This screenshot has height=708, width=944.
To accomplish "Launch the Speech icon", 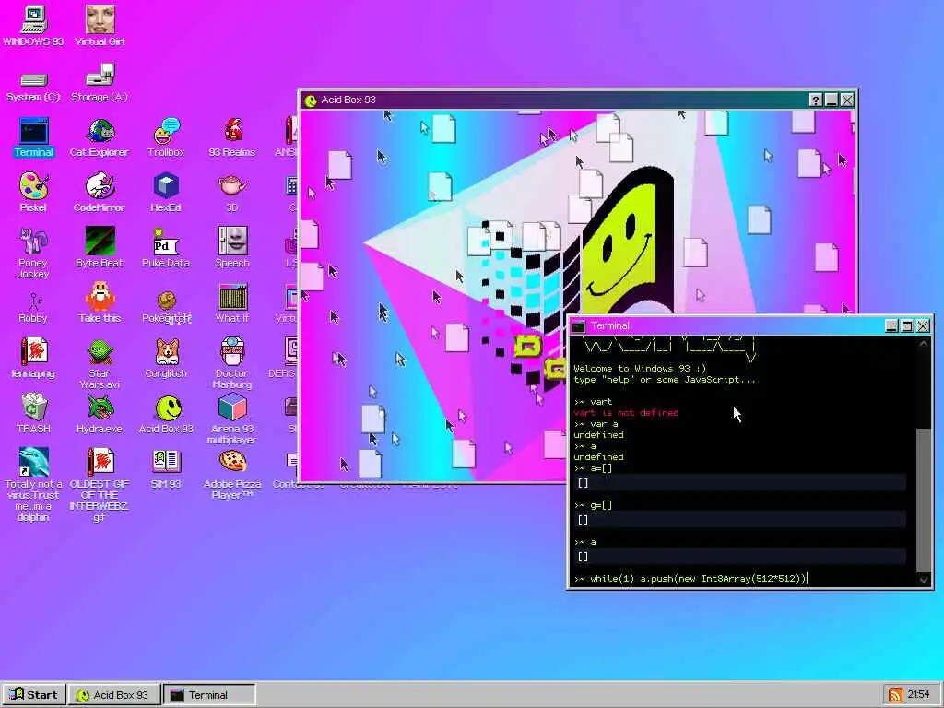I will click(x=232, y=247).
